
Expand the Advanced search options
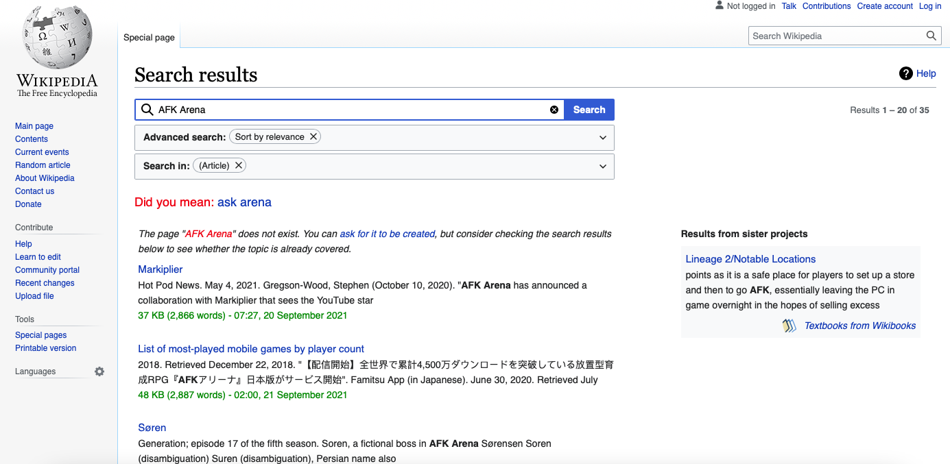tap(603, 138)
